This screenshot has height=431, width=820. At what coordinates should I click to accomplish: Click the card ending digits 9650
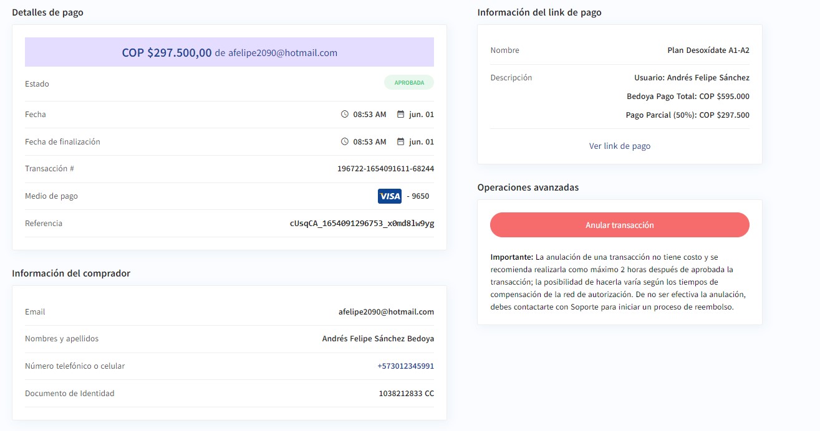[x=420, y=196]
